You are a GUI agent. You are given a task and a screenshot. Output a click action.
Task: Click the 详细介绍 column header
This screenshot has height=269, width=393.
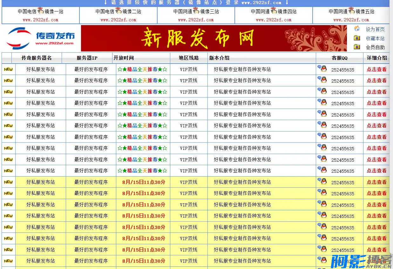click(x=377, y=58)
